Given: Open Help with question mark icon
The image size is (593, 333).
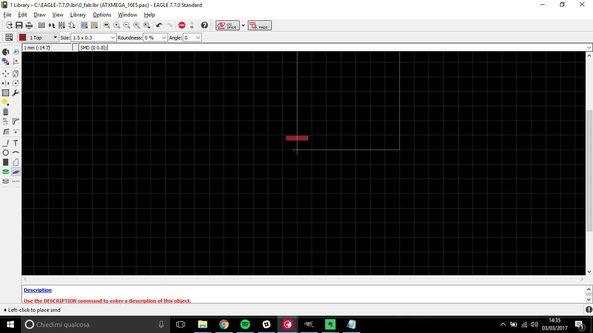Looking at the screenshot, I should click(204, 26).
